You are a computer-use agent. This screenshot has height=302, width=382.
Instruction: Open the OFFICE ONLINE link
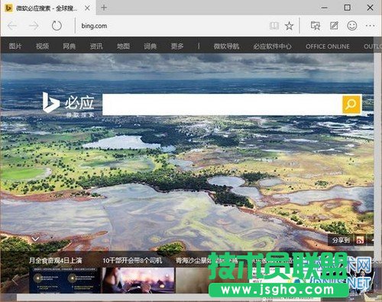click(x=328, y=47)
